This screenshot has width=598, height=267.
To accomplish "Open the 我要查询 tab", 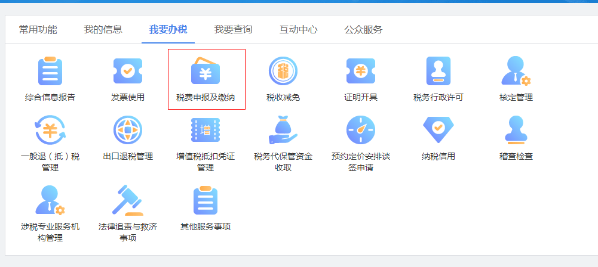I will coord(233,29).
